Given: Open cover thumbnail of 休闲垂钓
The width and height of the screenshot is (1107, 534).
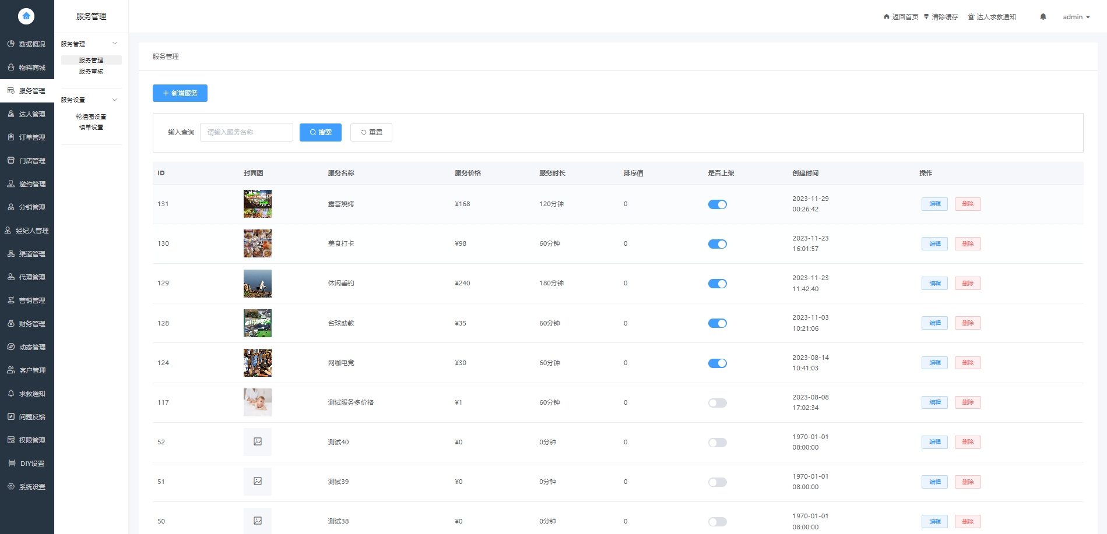Looking at the screenshot, I should click(x=258, y=284).
